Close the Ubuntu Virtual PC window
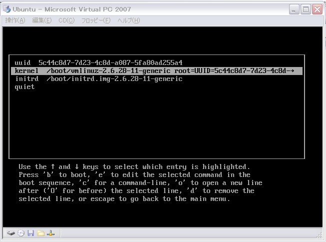 (x=318, y=9)
